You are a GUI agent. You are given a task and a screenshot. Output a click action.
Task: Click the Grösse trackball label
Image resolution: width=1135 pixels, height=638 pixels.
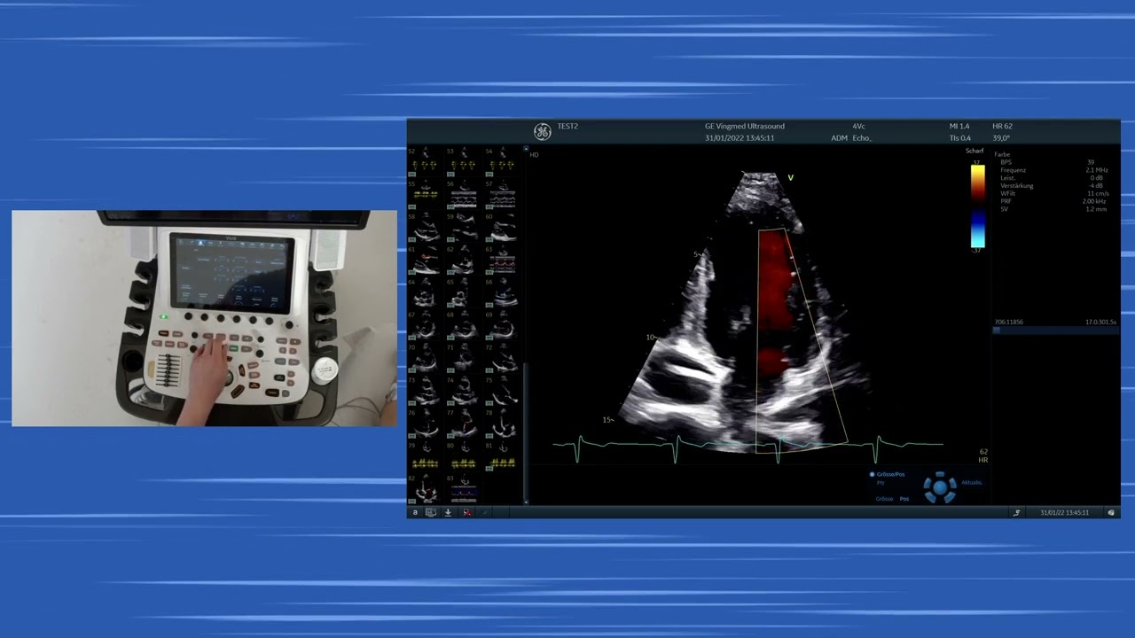pos(884,499)
